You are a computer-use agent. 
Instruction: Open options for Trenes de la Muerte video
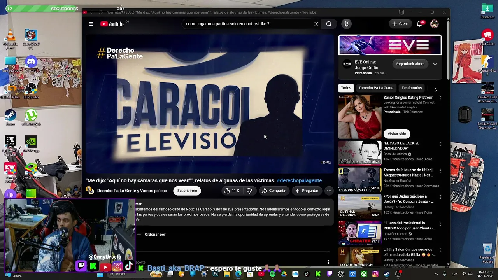click(440, 171)
